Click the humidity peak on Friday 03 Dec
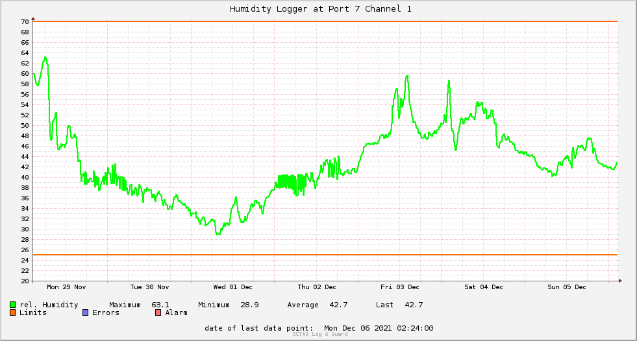Image resolution: width=637 pixels, height=341 pixels. (x=406, y=76)
